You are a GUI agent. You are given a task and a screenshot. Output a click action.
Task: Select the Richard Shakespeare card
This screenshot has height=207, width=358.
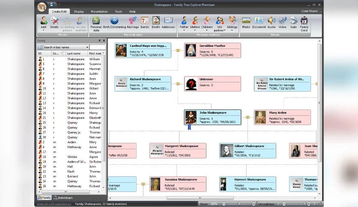coord(143,84)
